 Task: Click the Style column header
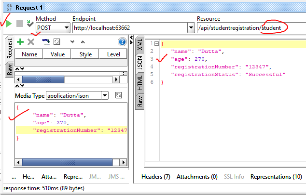(x=85, y=54)
